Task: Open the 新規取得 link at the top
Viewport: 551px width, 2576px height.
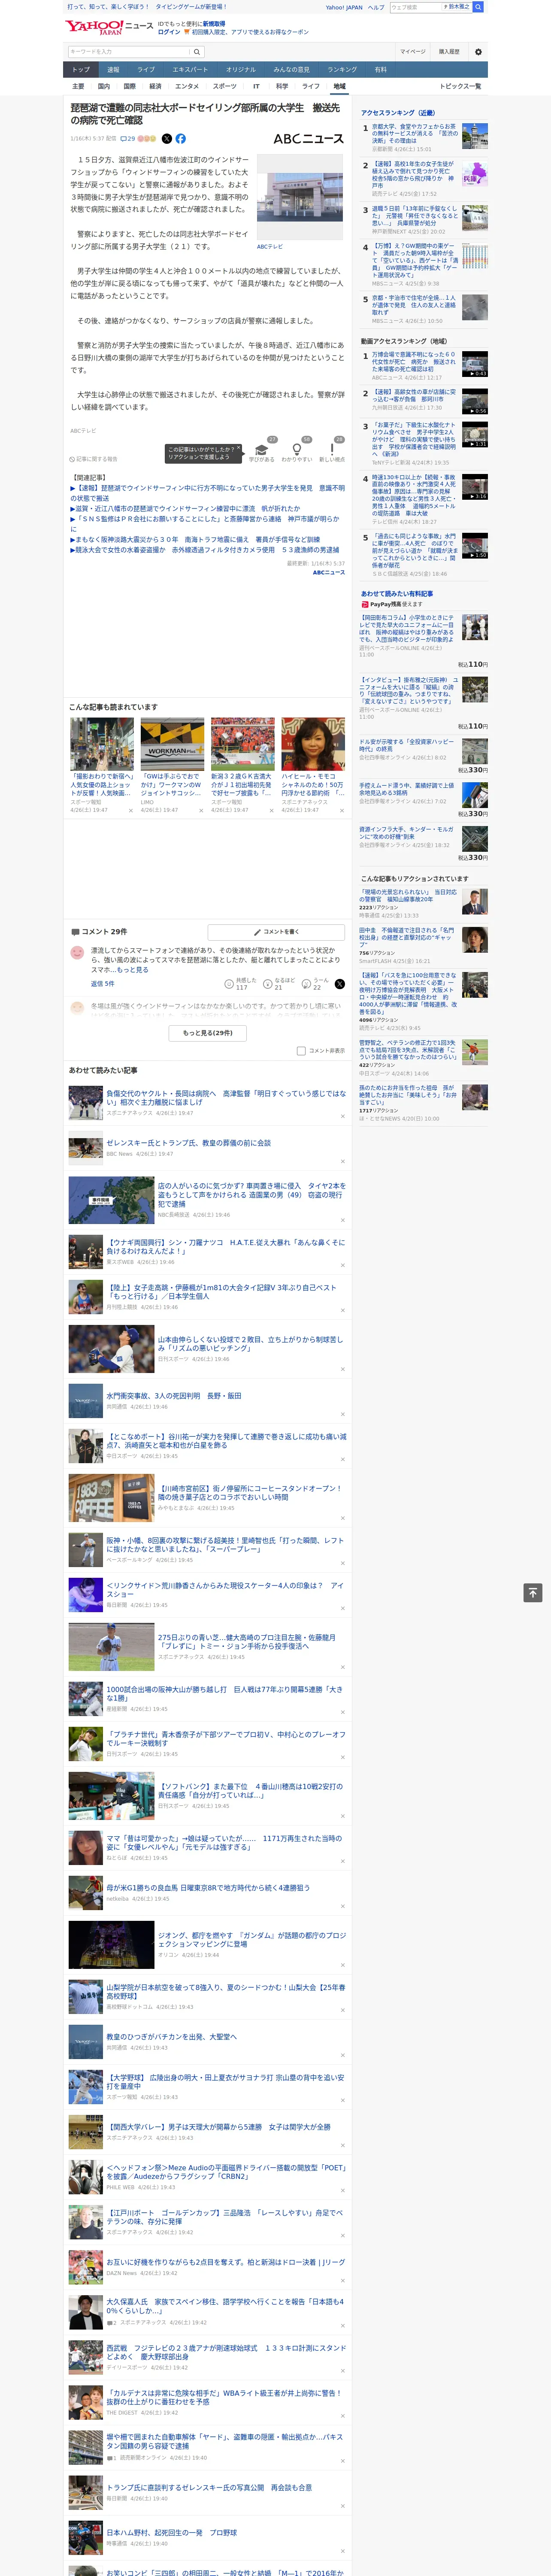Action: point(214,23)
